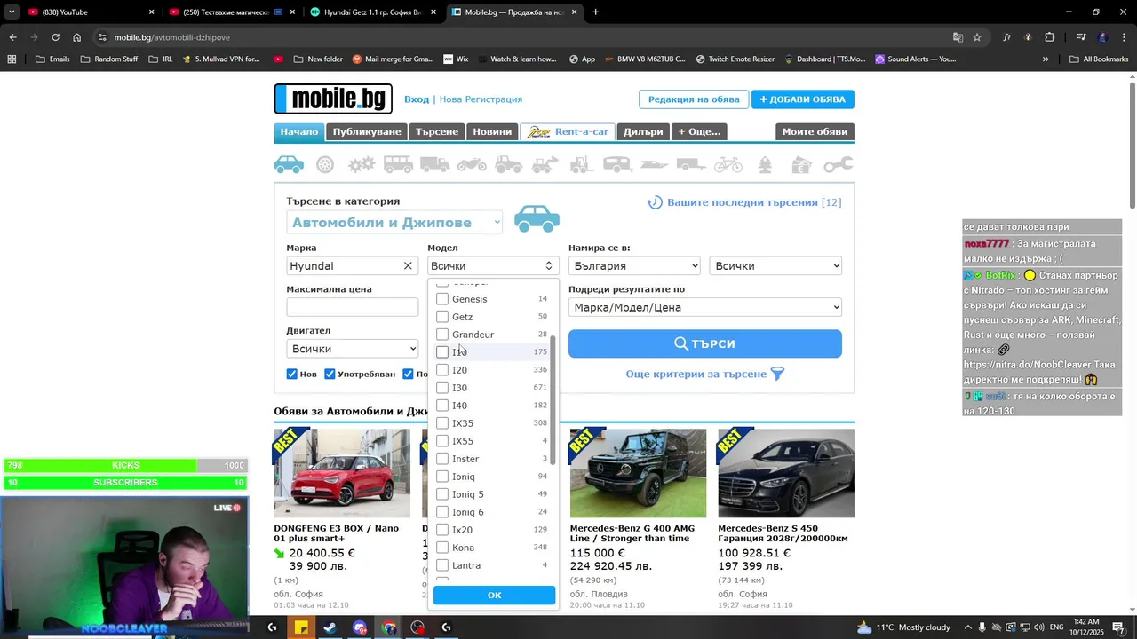Open the Вход login link
Screen dimensions: 1137x639
click(x=417, y=99)
